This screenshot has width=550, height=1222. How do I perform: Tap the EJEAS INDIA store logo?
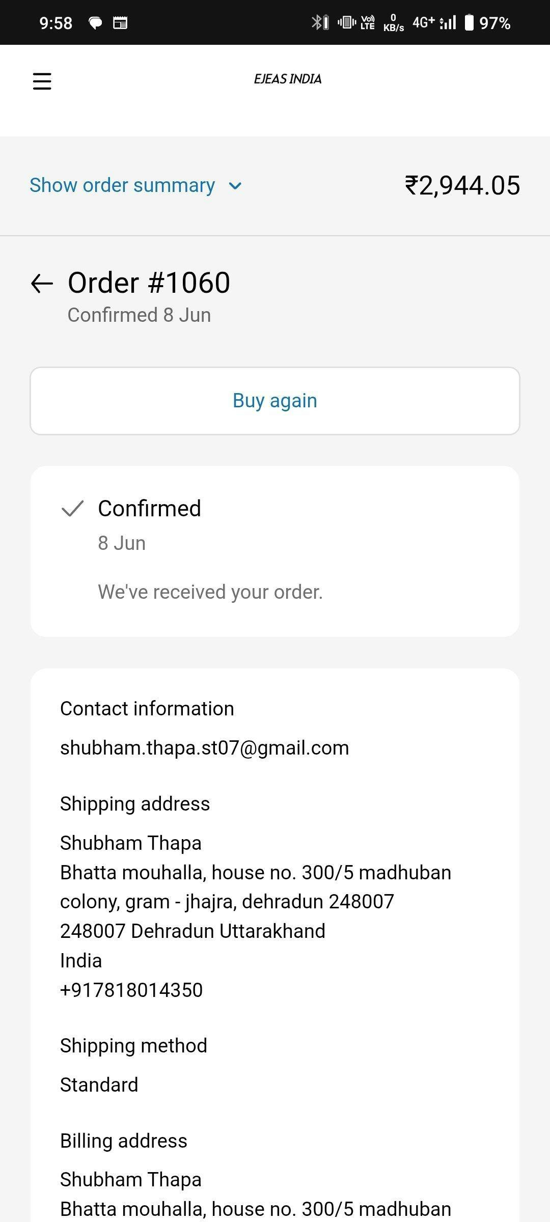[x=288, y=79]
